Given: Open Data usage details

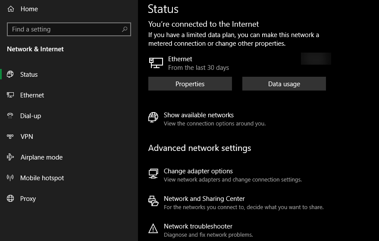Looking at the screenshot, I should 284,84.
